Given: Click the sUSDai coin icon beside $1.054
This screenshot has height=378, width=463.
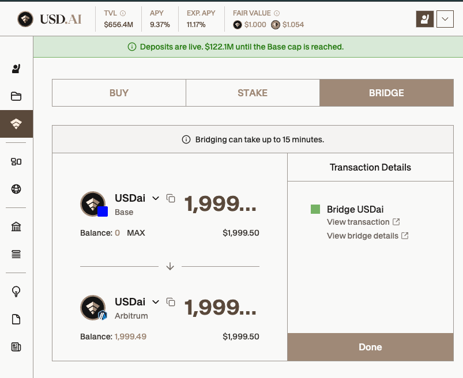Looking at the screenshot, I should point(276,25).
